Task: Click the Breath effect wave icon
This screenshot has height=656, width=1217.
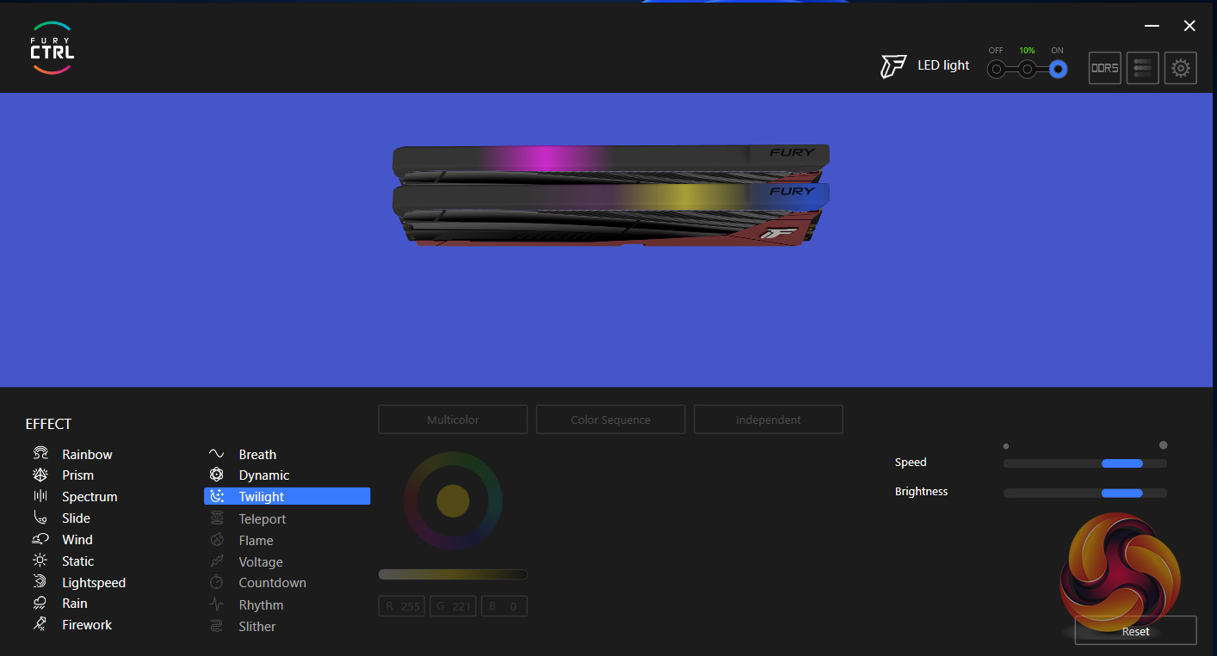Action: [x=217, y=454]
